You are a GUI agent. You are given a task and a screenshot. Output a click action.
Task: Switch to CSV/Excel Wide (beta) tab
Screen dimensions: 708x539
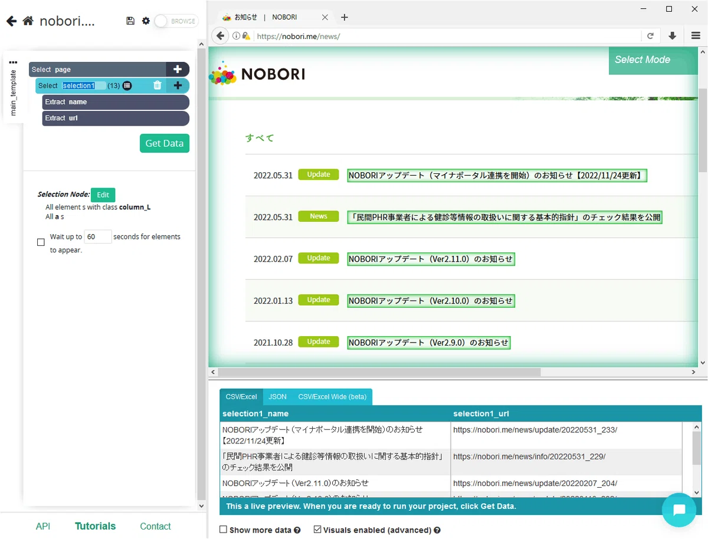(332, 397)
